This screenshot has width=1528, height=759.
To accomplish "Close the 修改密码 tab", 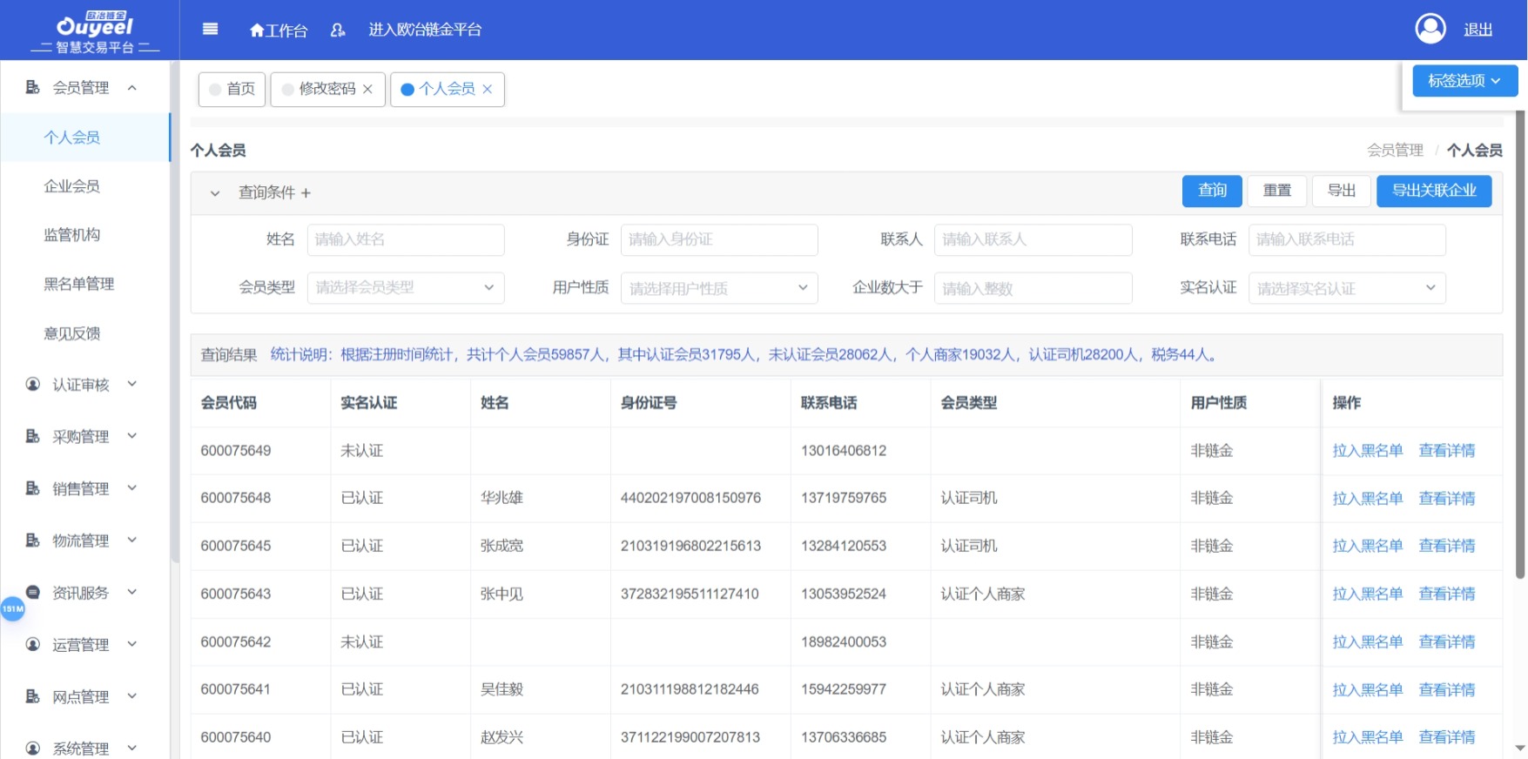I will tap(367, 89).
